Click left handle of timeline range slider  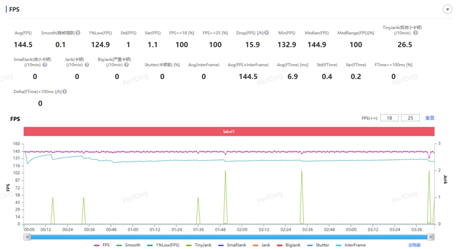pos(27,237)
